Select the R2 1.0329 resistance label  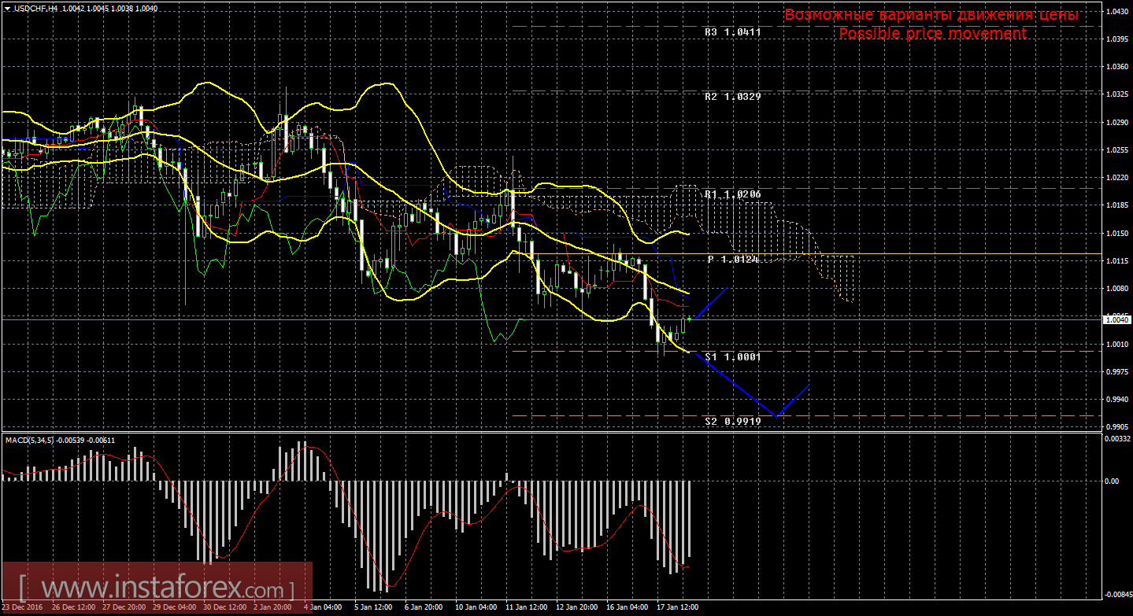tap(732, 96)
